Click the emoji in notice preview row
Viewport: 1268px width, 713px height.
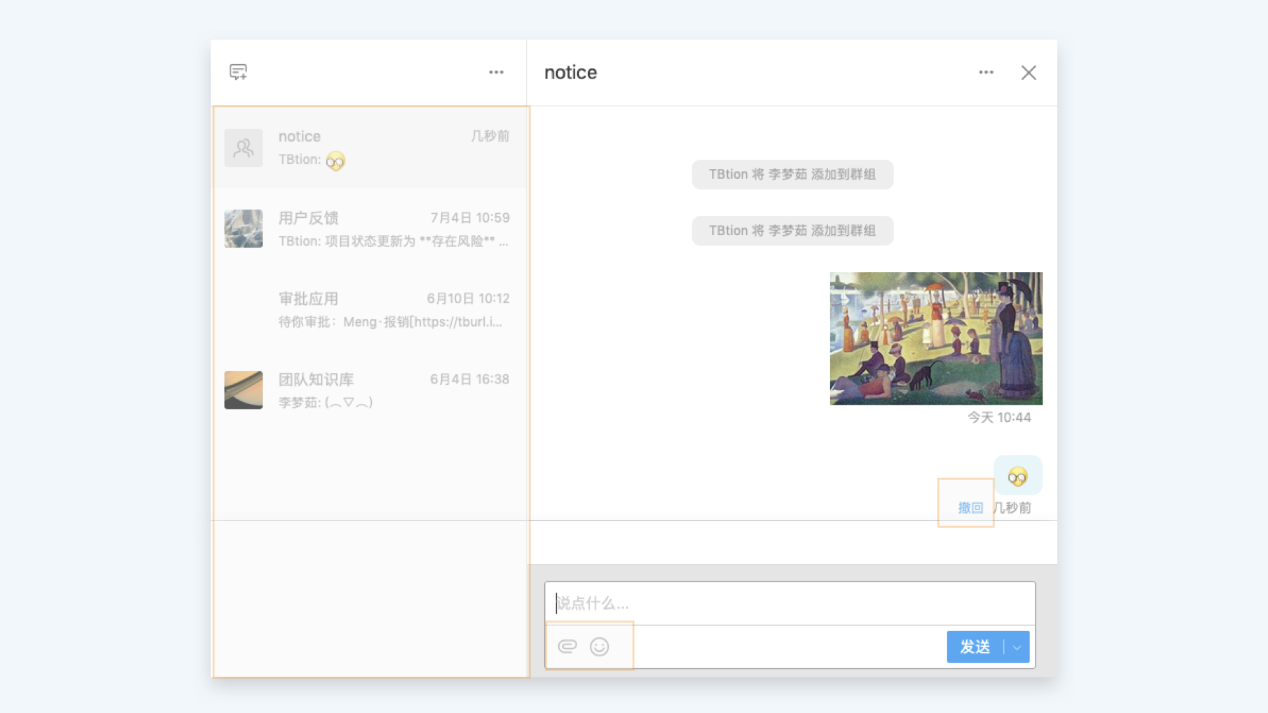pos(335,160)
